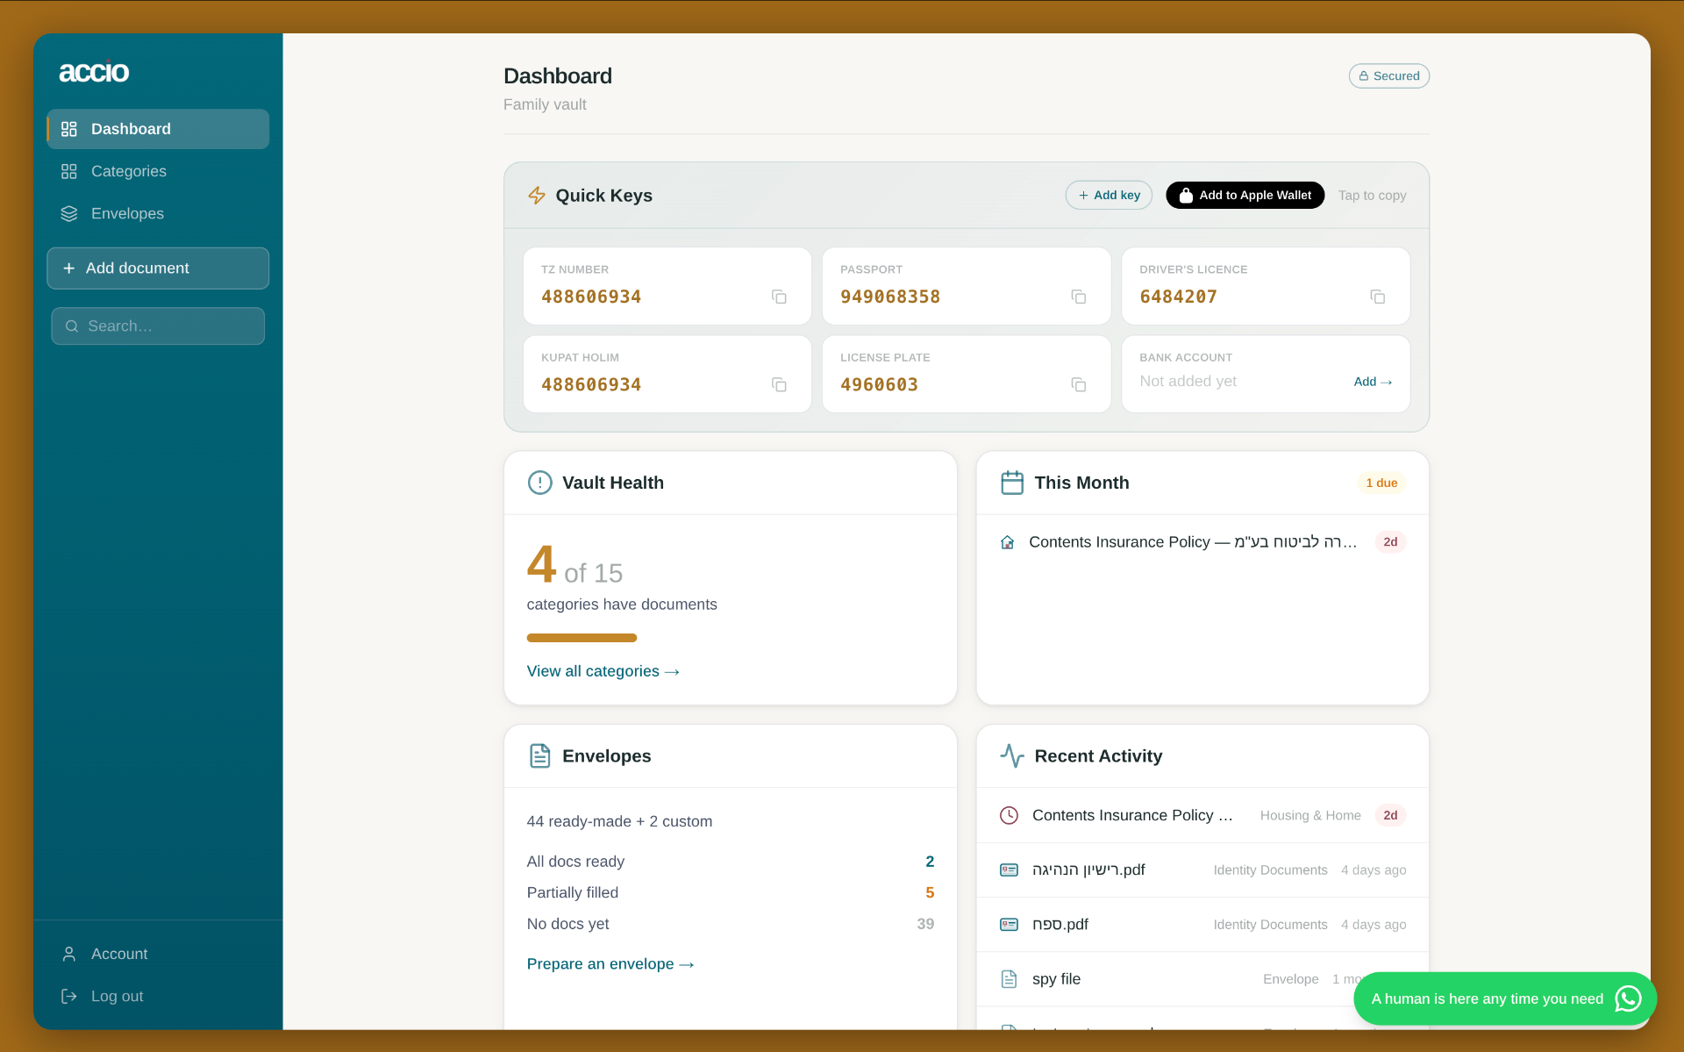1684x1052 pixels.
Task: Click the house icon beside Contents Insurance Policy
Action: click(1008, 542)
